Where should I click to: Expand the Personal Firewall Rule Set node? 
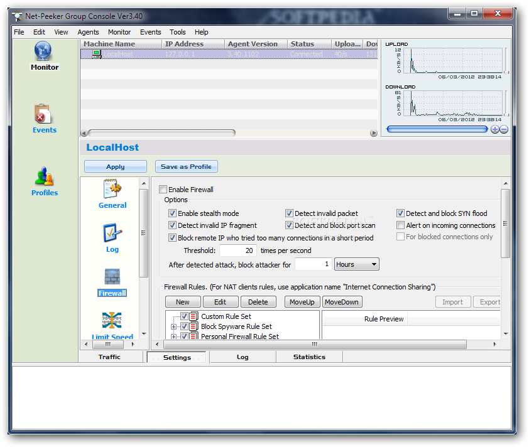173,337
